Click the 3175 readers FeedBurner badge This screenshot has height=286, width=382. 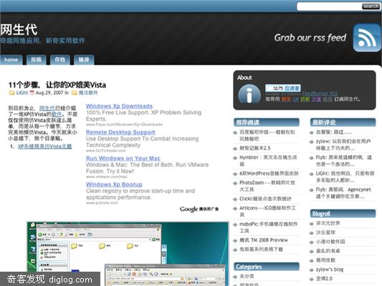[283, 88]
